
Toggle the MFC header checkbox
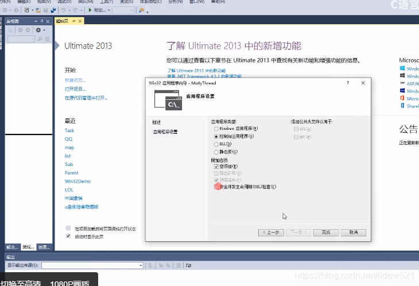(x=296, y=137)
